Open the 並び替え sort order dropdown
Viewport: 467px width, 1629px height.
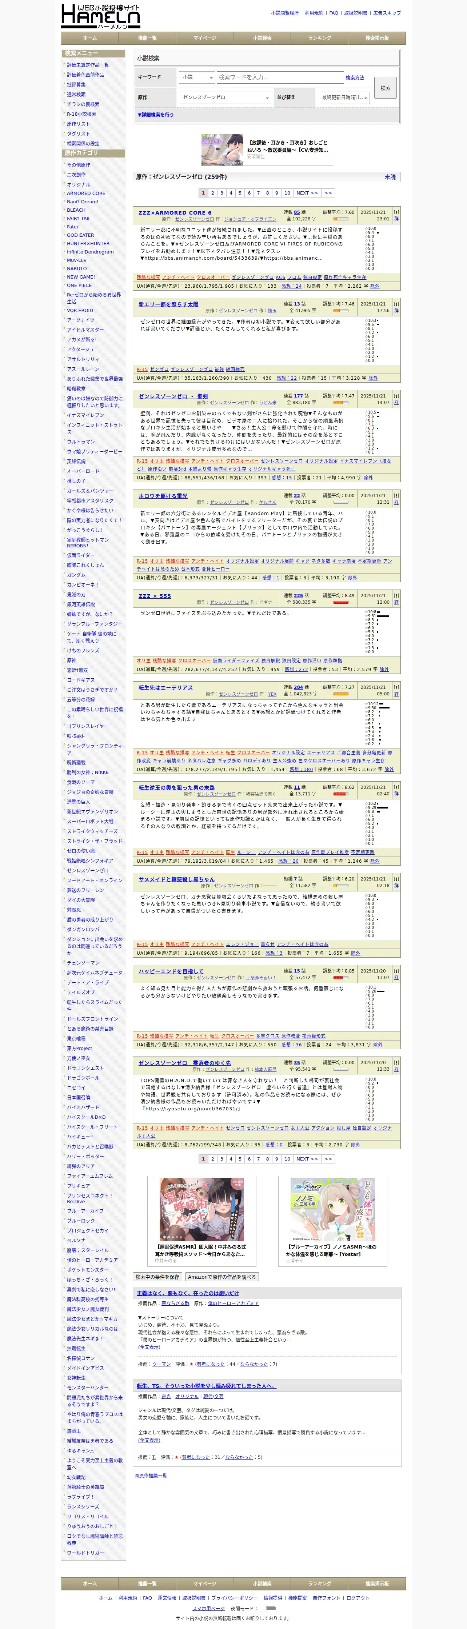[343, 97]
